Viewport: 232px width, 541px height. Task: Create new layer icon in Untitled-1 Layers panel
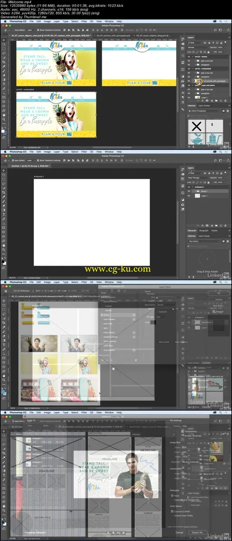[x=221, y=225]
